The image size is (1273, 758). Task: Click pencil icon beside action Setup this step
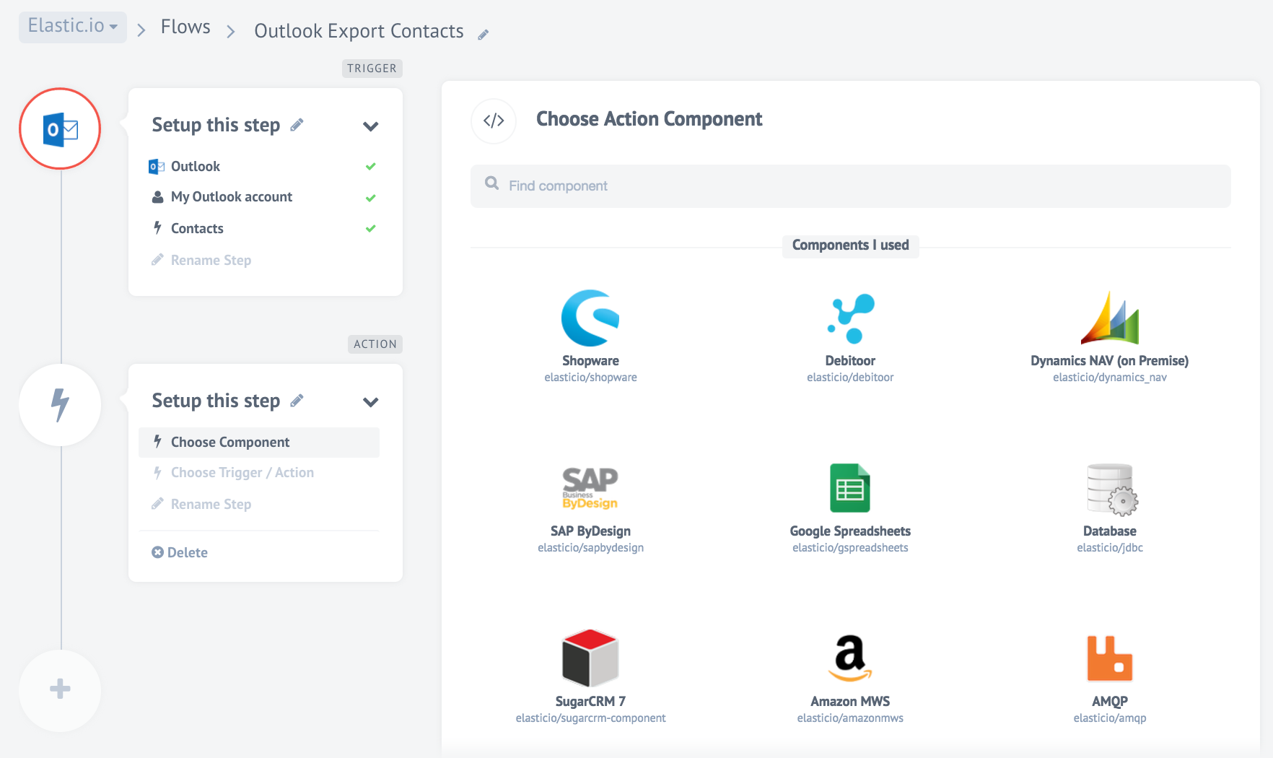297,401
